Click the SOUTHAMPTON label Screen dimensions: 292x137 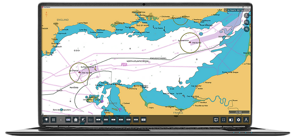click(138, 12)
